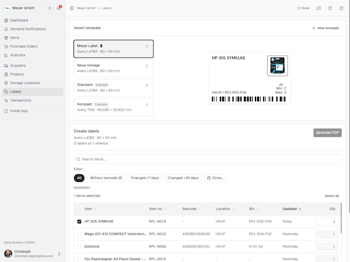
Task: Create a New template
Action: pos(325,28)
